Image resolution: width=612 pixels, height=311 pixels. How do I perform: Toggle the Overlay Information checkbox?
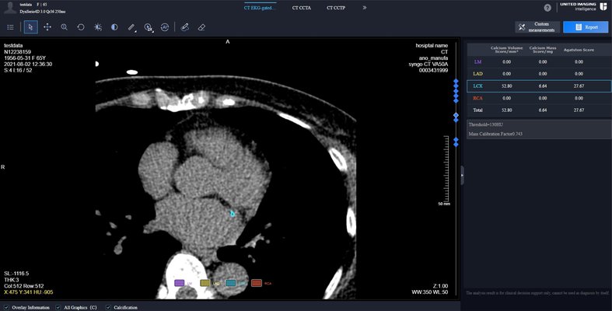pos(7,306)
